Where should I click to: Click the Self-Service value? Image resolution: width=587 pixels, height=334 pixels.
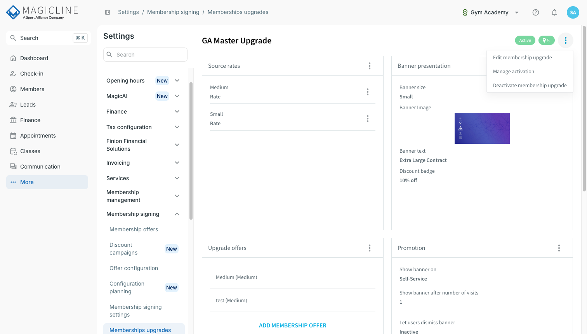tap(413, 279)
